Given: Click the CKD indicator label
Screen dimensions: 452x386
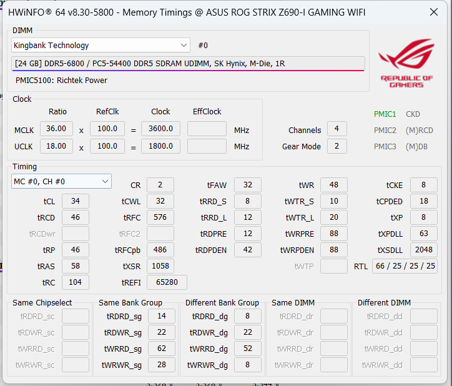Looking at the screenshot, I should pyautogui.click(x=413, y=114).
